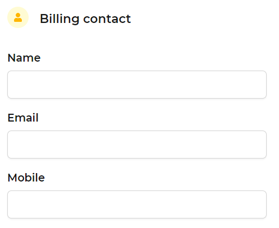Click the Name field label
279x228 pixels.
point(24,58)
